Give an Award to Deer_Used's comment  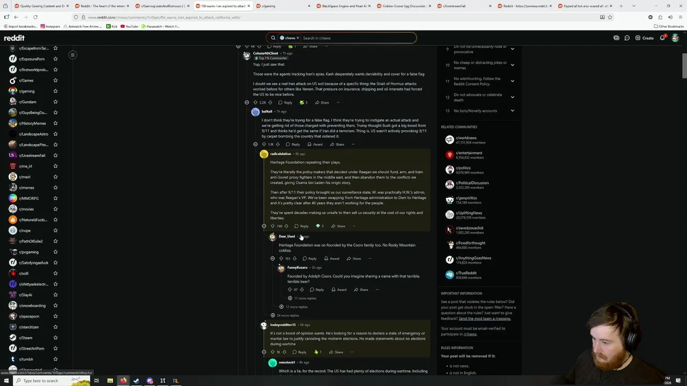pos(331,258)
